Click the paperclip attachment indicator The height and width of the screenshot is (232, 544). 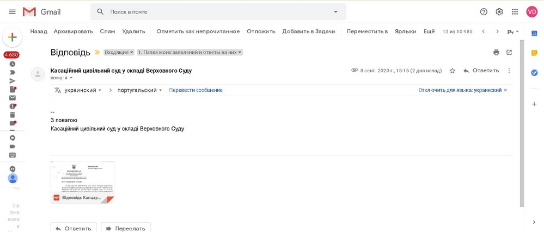354,70
